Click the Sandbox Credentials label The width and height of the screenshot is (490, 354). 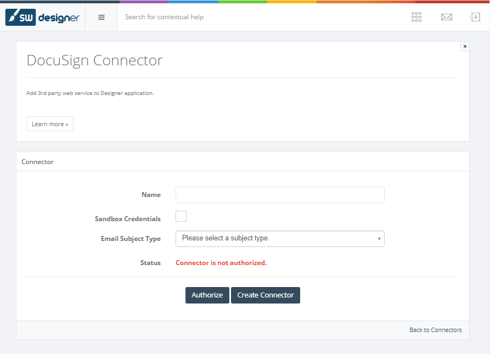[128, 218]
